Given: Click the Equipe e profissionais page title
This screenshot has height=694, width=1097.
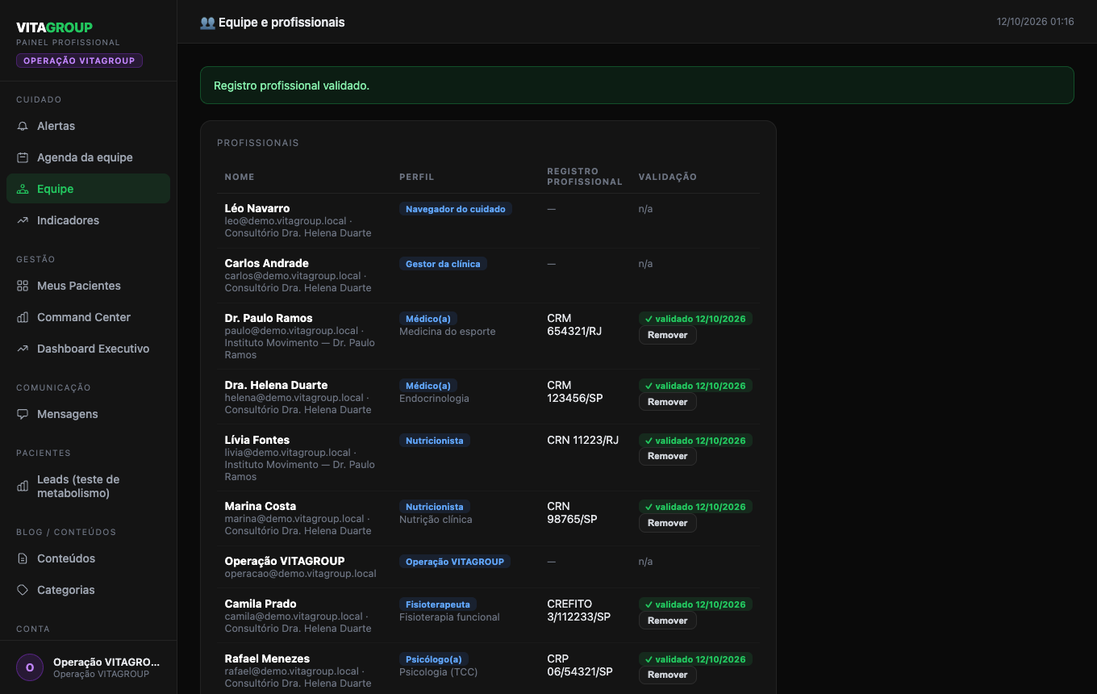Looking at the screenshot, I should click(273, 23).
